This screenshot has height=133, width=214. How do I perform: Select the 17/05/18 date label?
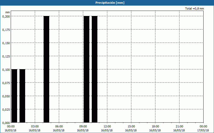click(203, 130)
